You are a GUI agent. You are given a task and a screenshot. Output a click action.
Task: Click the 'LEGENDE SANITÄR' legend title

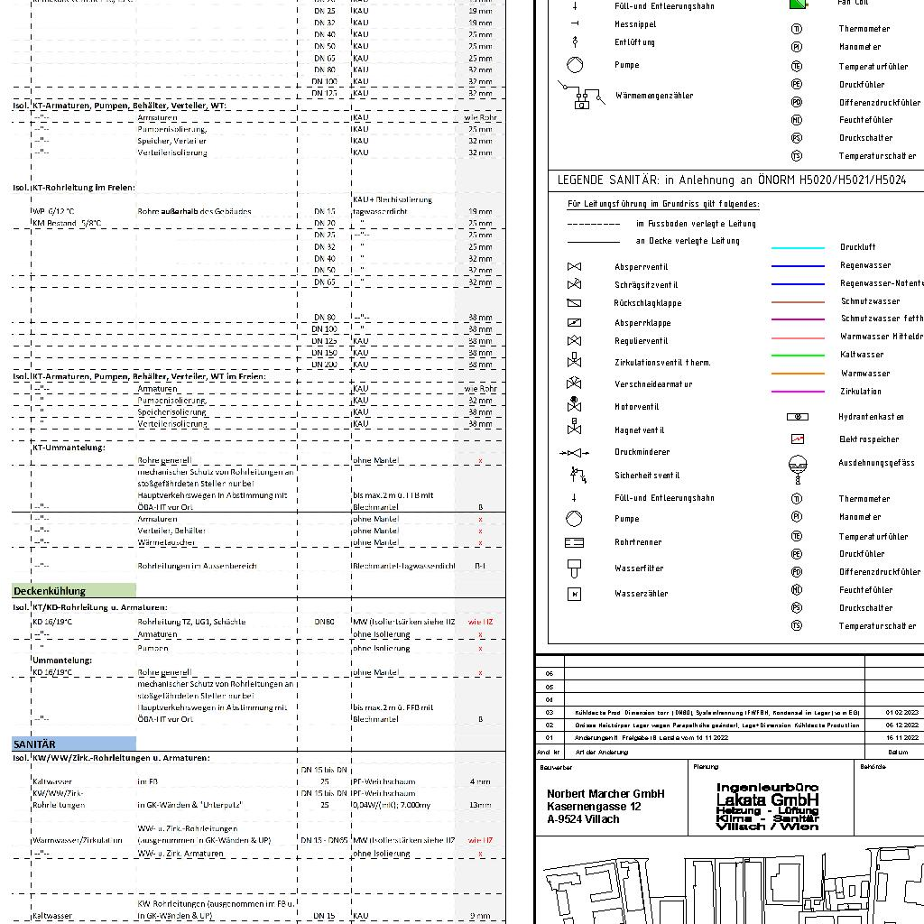(732, 180)
